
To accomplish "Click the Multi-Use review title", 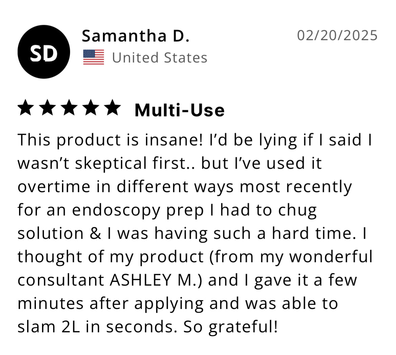I will 179,110.
